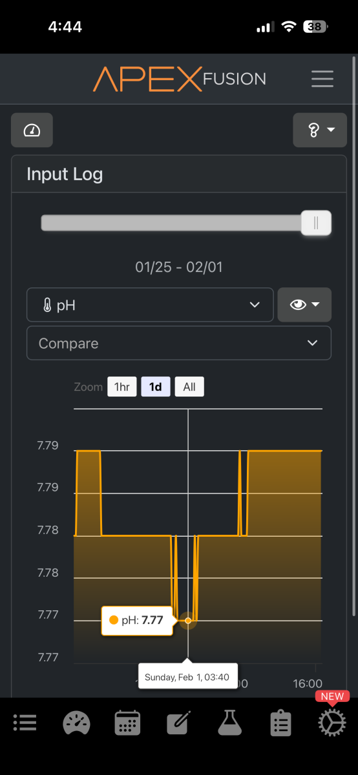Screen dimensions: 358x775
Task: Open the hamburger menu
Action: click(x=322, y=79)
